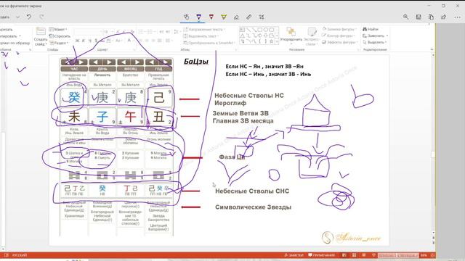Open Экспресс-стили quick styles
The width and height of the screenshot is (465, 261).
311,36
